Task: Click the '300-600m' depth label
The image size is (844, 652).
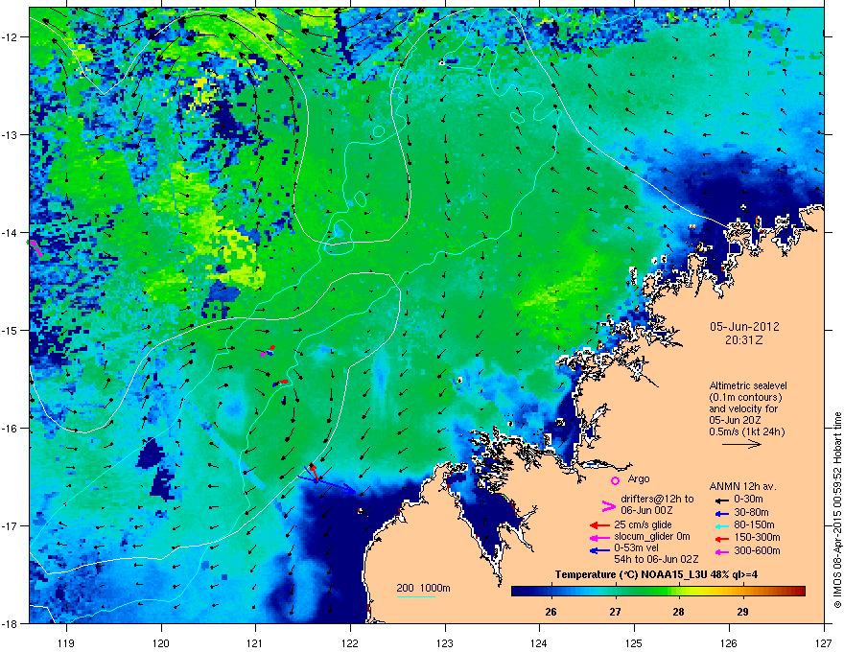Action: coord(757,551)
